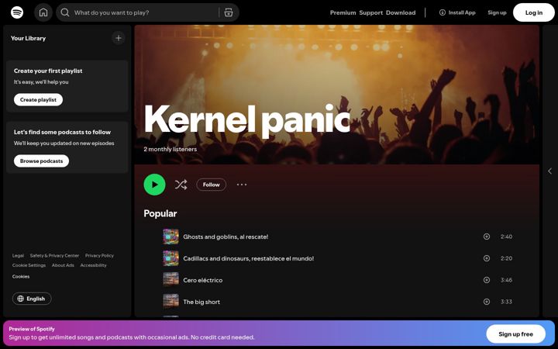The width and height of the screenshot is (558, 349).
Task: Open the Cookie Settings link
Action: pyautogui.click(x=29, y=265)
